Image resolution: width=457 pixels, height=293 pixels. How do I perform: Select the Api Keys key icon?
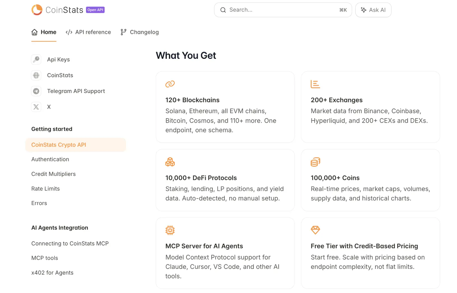[x=36, y=59]
